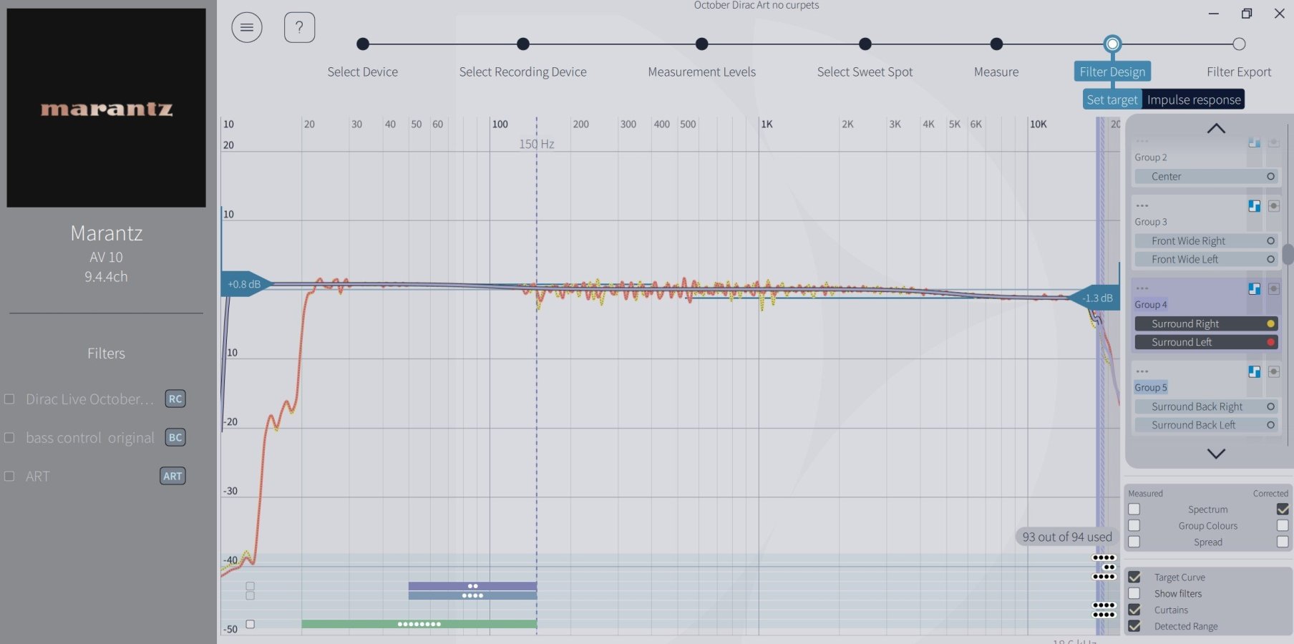Click Group 5 record-style icon
The image size is (1294, 644).
click(x=1273, y=372)
